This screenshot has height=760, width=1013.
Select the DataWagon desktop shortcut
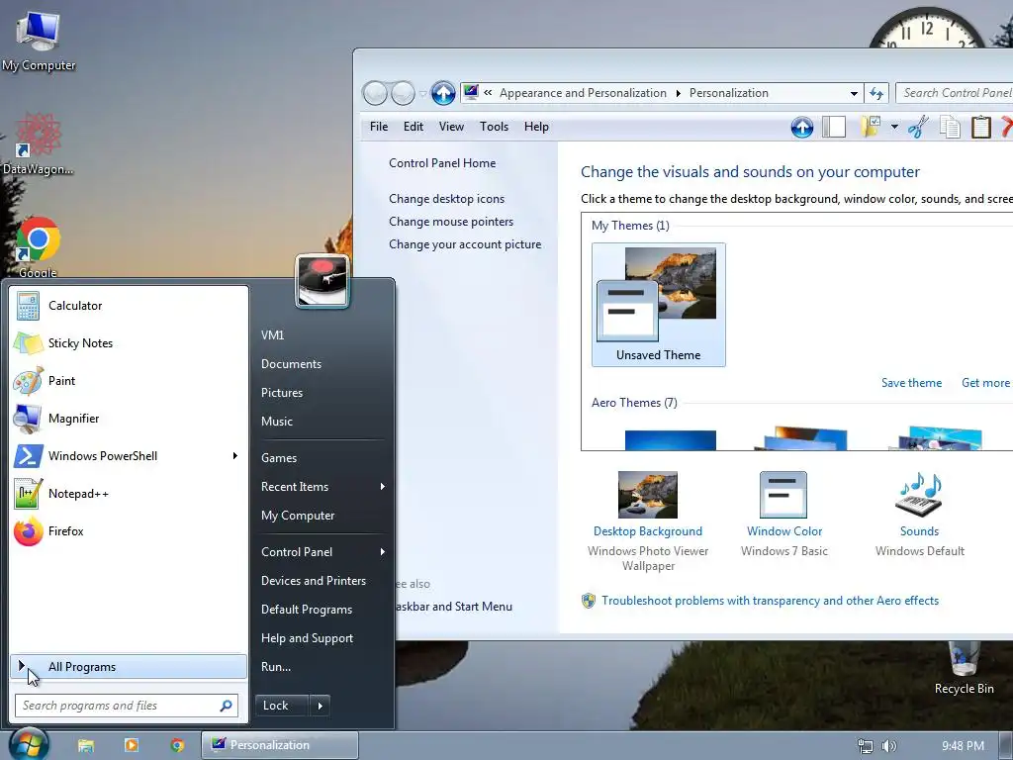pos(38,143)
